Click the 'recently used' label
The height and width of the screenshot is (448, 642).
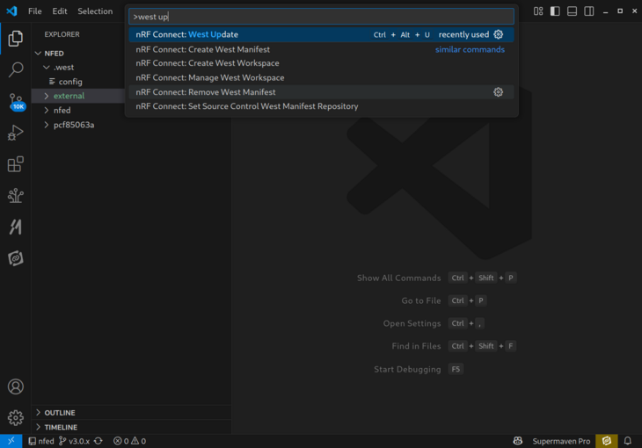[x=463, y=35]
